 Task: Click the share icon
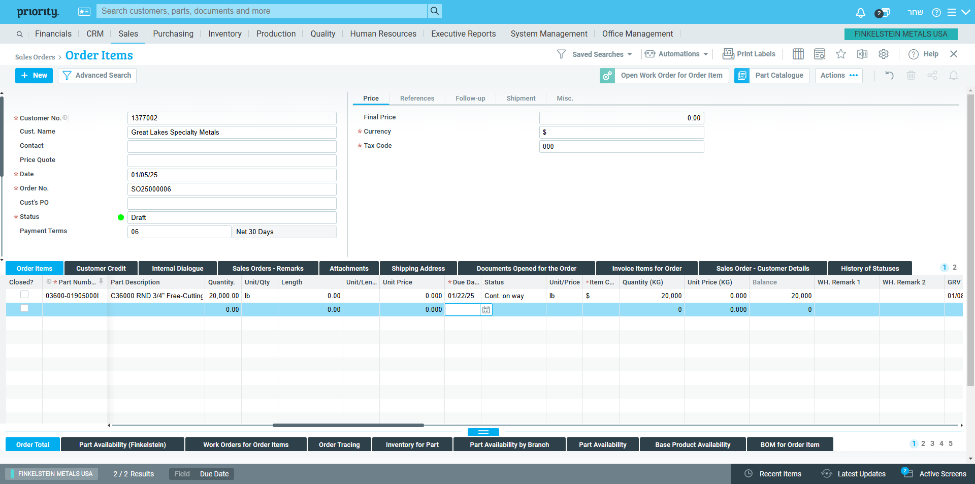[932, 75]
